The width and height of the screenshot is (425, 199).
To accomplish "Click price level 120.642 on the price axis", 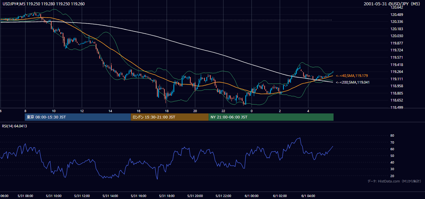I will click(x=397, y=7).
